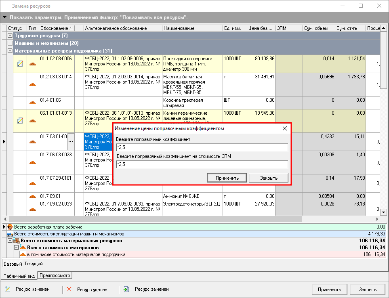Click the 'Наименование' column header

coord(193,28)
